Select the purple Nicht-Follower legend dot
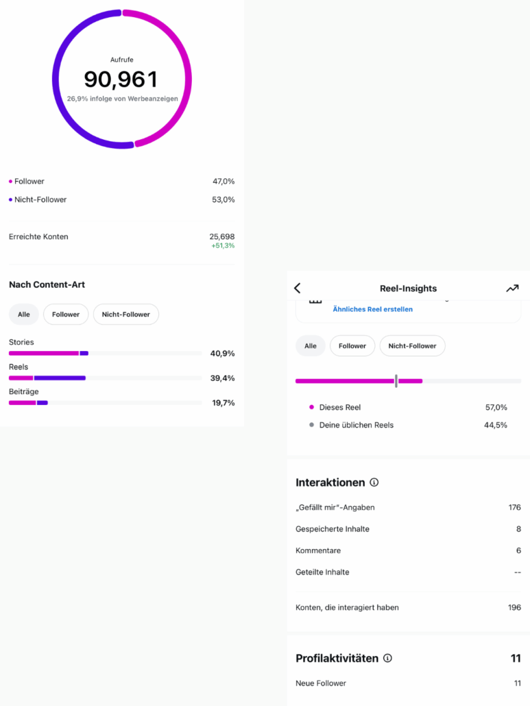The image size is (530, 706). click(x=10, y=199)
